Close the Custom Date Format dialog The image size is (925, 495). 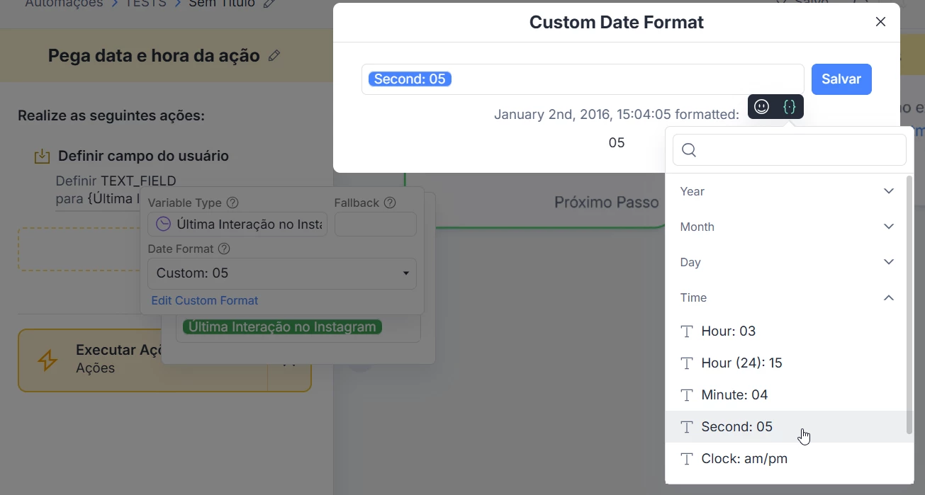[x=880, y=22]
